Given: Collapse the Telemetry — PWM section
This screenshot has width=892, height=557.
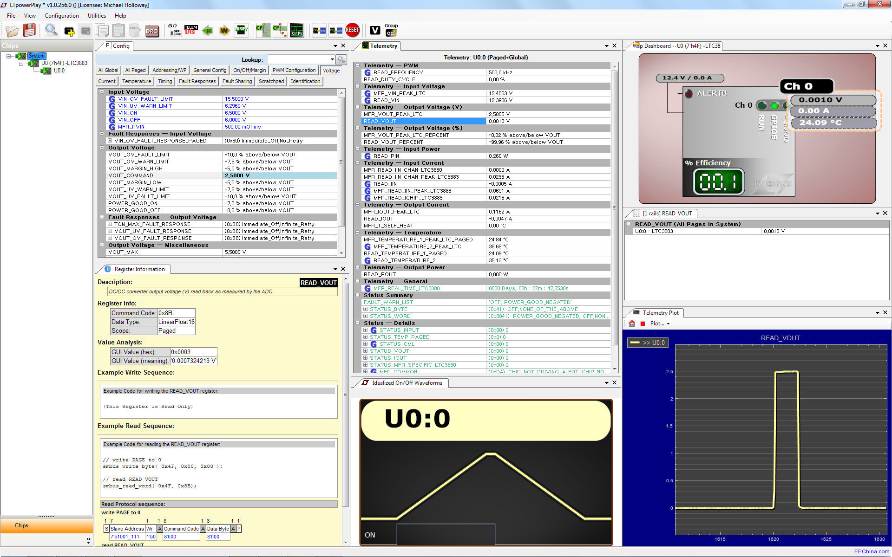Looking at the screenshot, I should pos(358,65).
